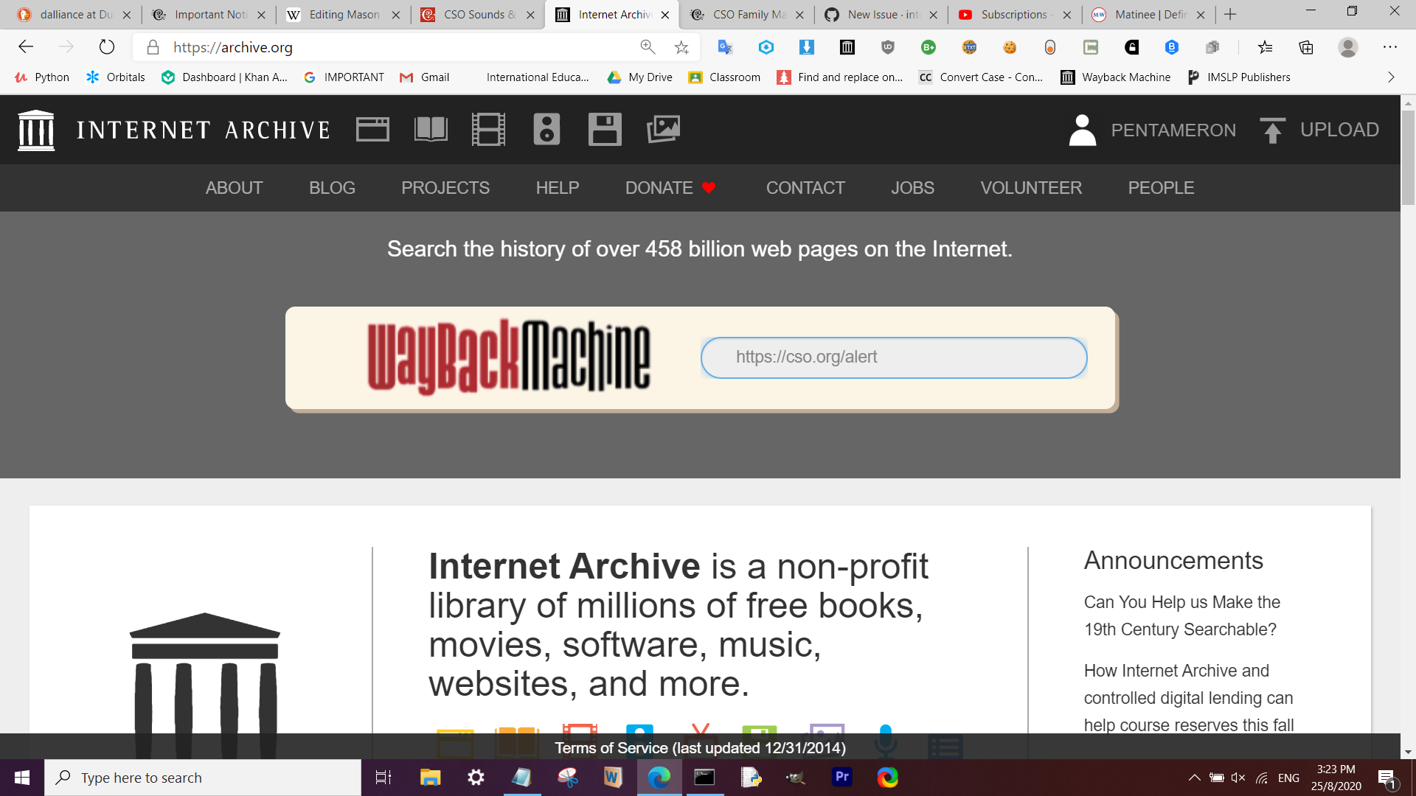The image size is (1416, 796).
Task: Open the Texts book icon
Action: coord(431,130)
